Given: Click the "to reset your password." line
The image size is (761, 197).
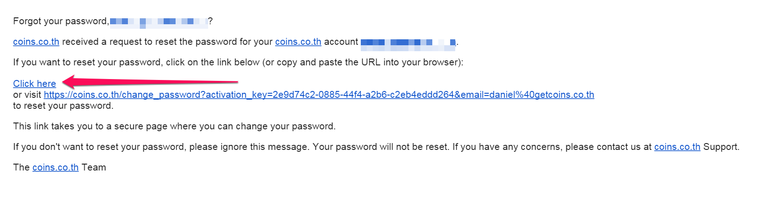Looking at the screenshot, I should click(63, 106).
